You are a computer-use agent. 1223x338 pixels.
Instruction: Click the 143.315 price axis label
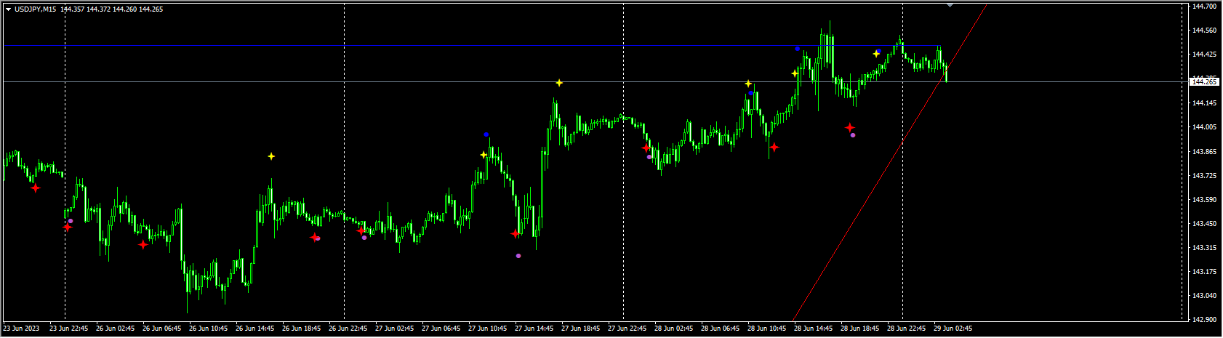pos(1204,248)
